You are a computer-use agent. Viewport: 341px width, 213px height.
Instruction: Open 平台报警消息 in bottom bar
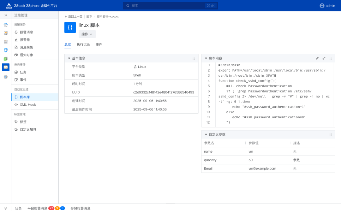(x=37, y=208)
